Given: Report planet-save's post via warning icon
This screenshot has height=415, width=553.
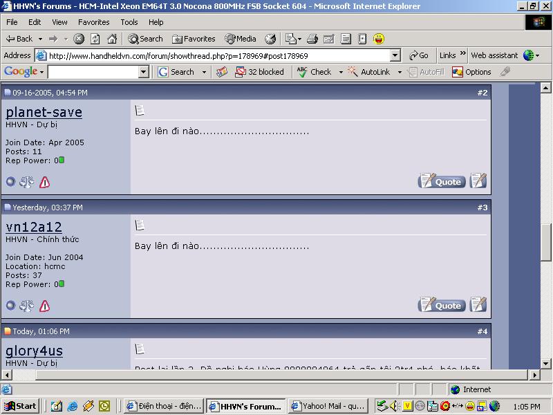Looking at the screenshot, I should pyautogui.click(x=44, y=182).
